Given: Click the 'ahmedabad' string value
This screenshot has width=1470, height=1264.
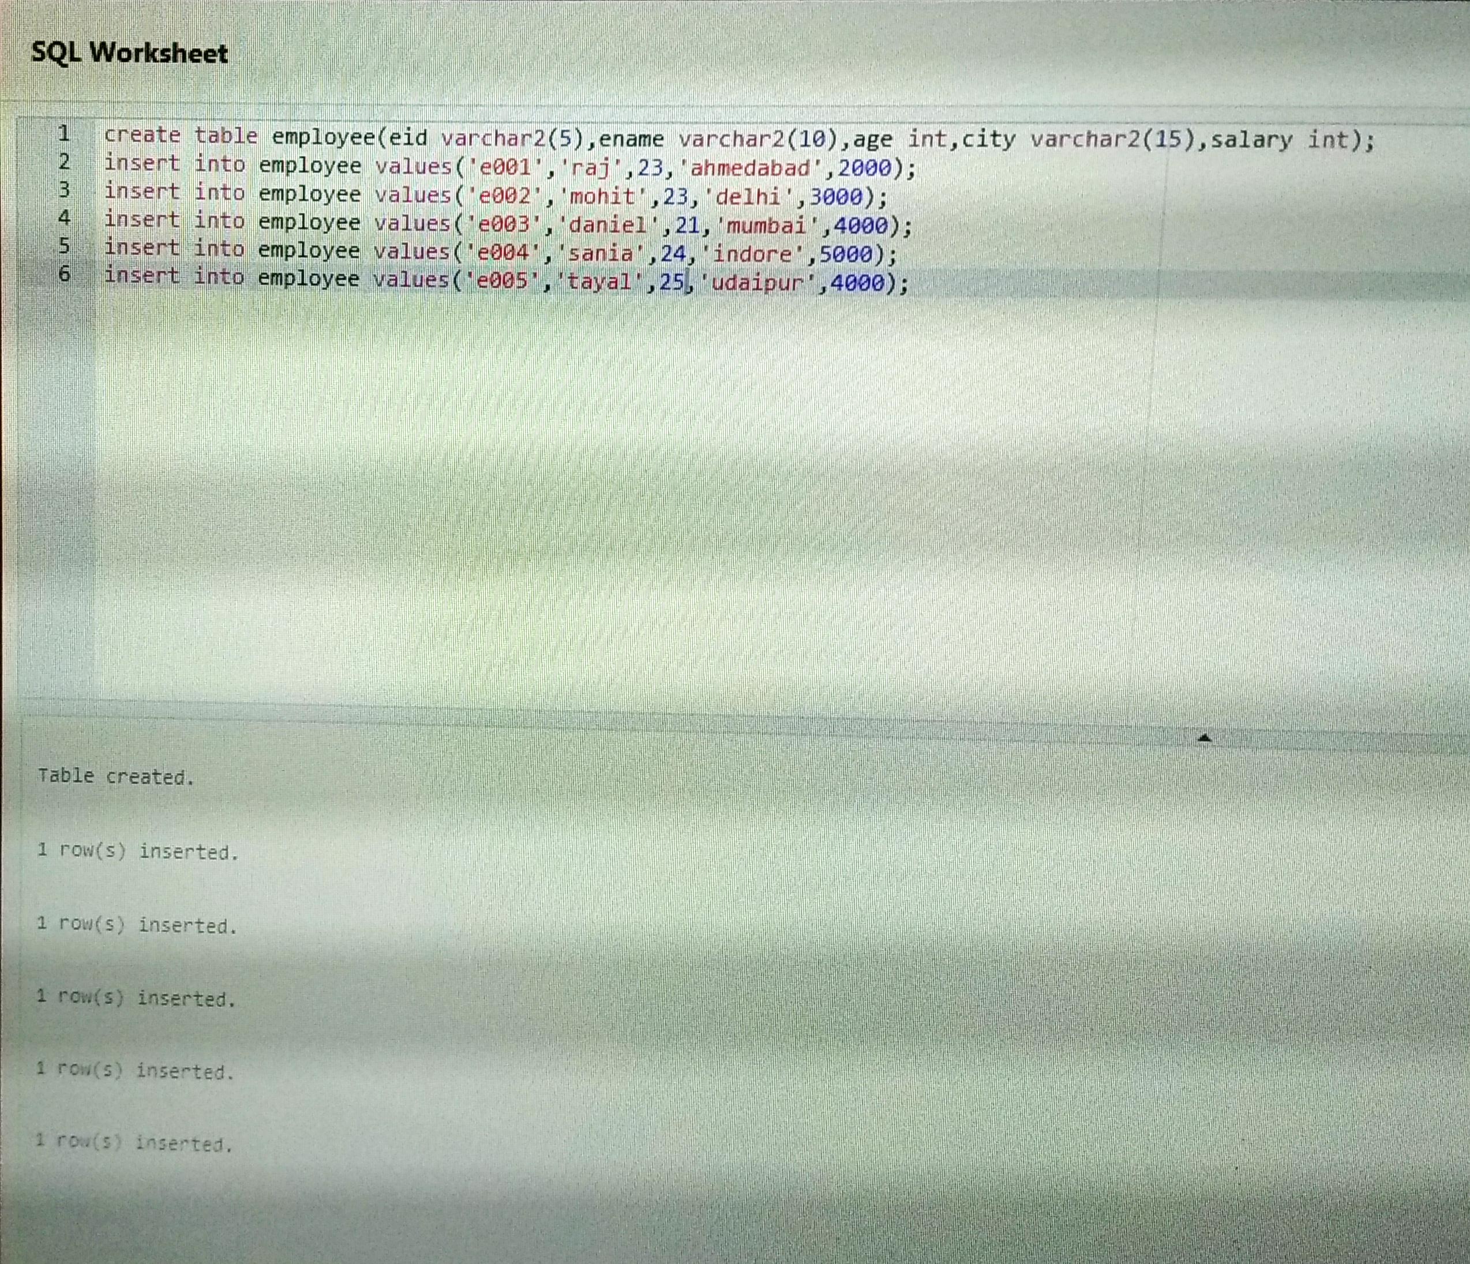Looking at the screenshot, I should click(751, 168).
